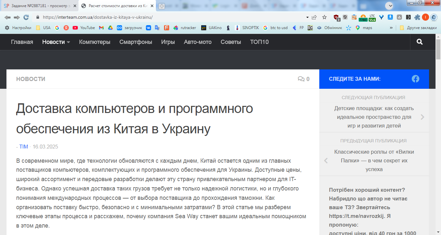Go forward to the next page
The width and height of the screenshot is (441, 235).
coord(17,17)
